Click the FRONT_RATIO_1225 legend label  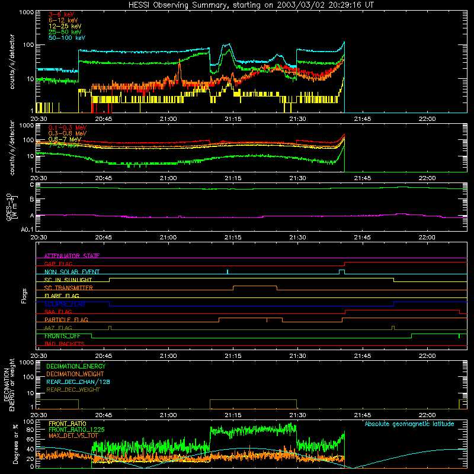pyautogui.click(x=76, y=430)
